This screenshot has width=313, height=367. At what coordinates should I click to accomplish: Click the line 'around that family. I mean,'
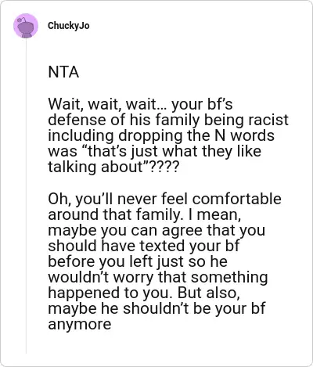click(145, 214)
